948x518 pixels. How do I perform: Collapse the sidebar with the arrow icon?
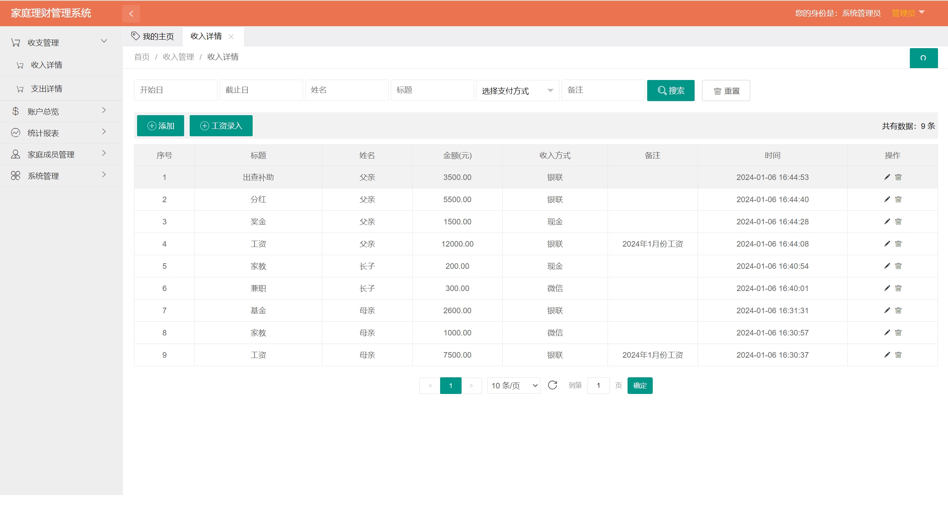131,14
